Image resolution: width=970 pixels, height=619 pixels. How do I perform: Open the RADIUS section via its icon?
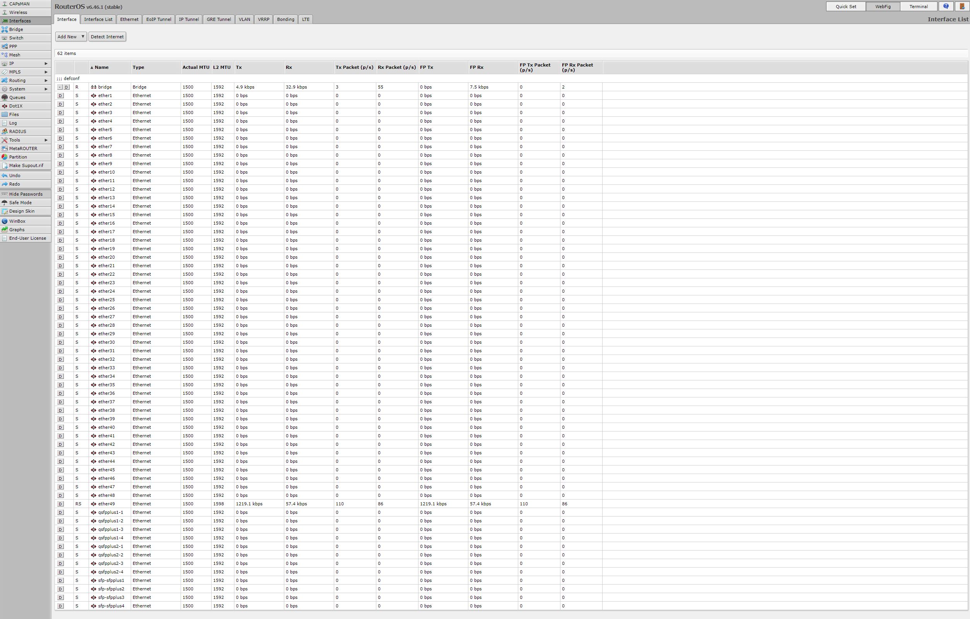click(x=5, y=131)
